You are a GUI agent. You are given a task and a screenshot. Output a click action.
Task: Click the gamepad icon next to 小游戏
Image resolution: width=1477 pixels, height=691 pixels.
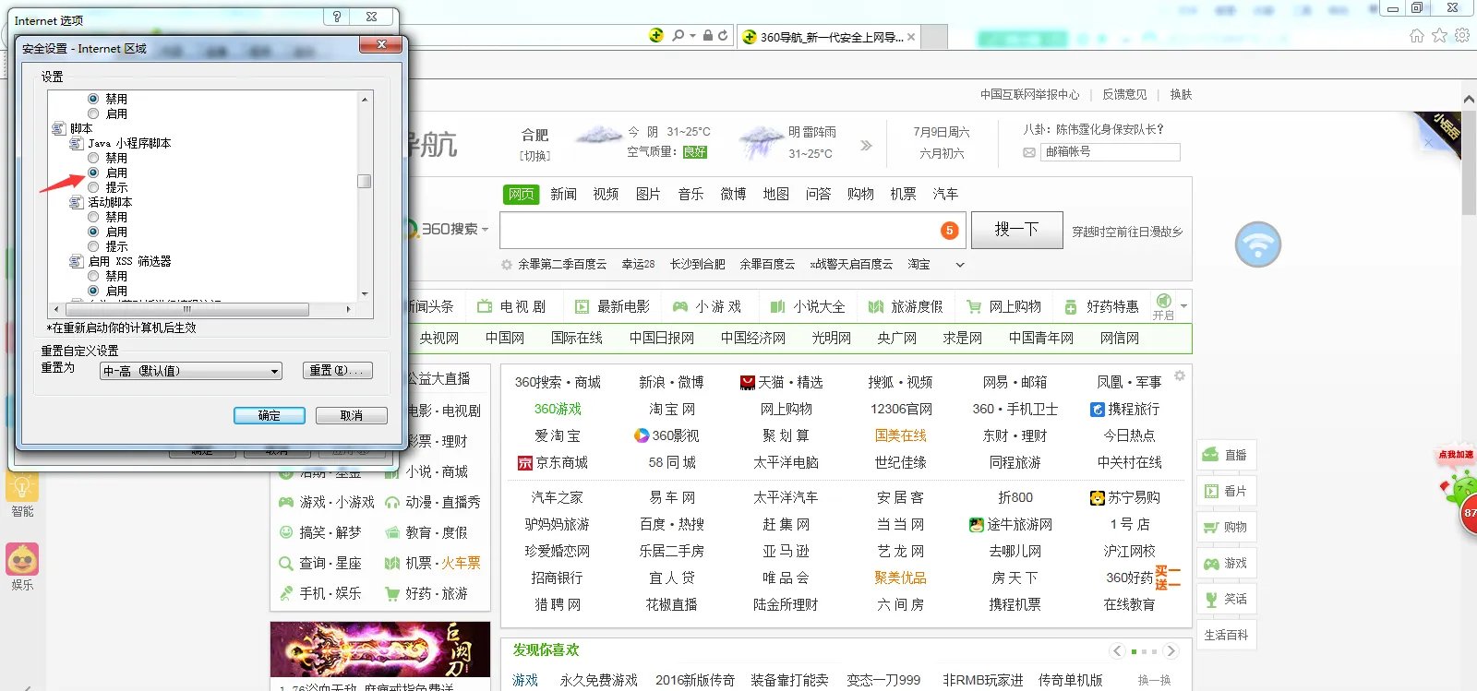point(680,306)
